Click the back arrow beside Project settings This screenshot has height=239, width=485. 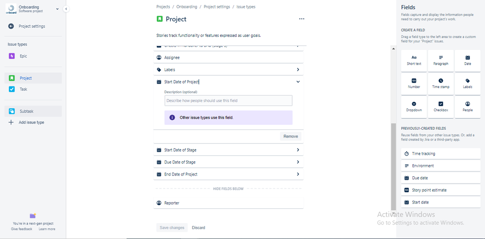point(11,26)
